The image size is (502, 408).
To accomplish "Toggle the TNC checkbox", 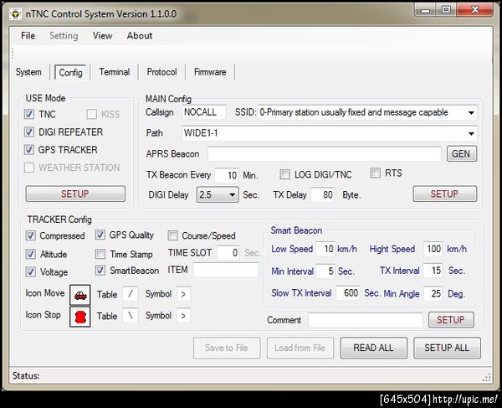I will click(29, 114).
